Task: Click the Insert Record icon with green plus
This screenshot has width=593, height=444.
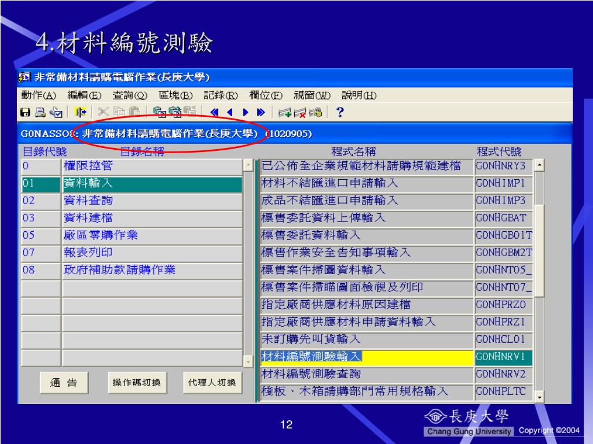Action: (285, 113)
